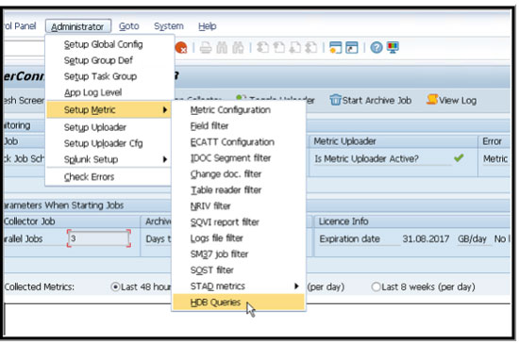This screenshot has width=519, height=343.
Task: Click the Licence Info header
Action: [343, 221]
